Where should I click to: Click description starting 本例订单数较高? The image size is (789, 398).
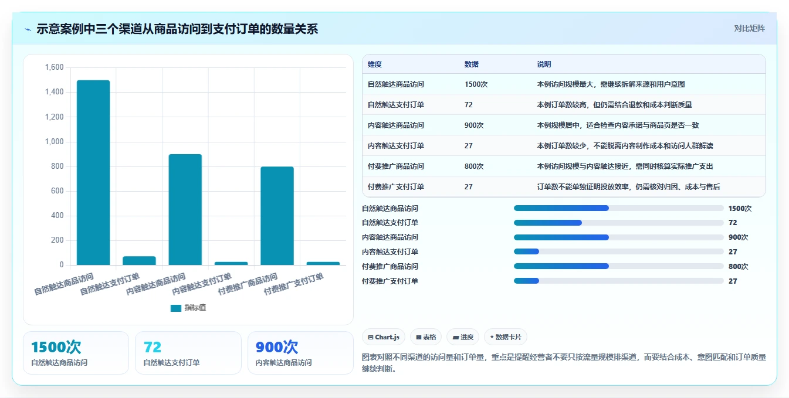pyautogui.click(x=614, y=105)
